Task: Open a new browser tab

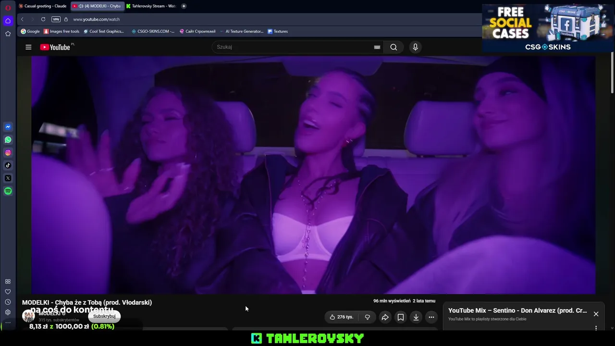Action: click(x=184, y=6)
